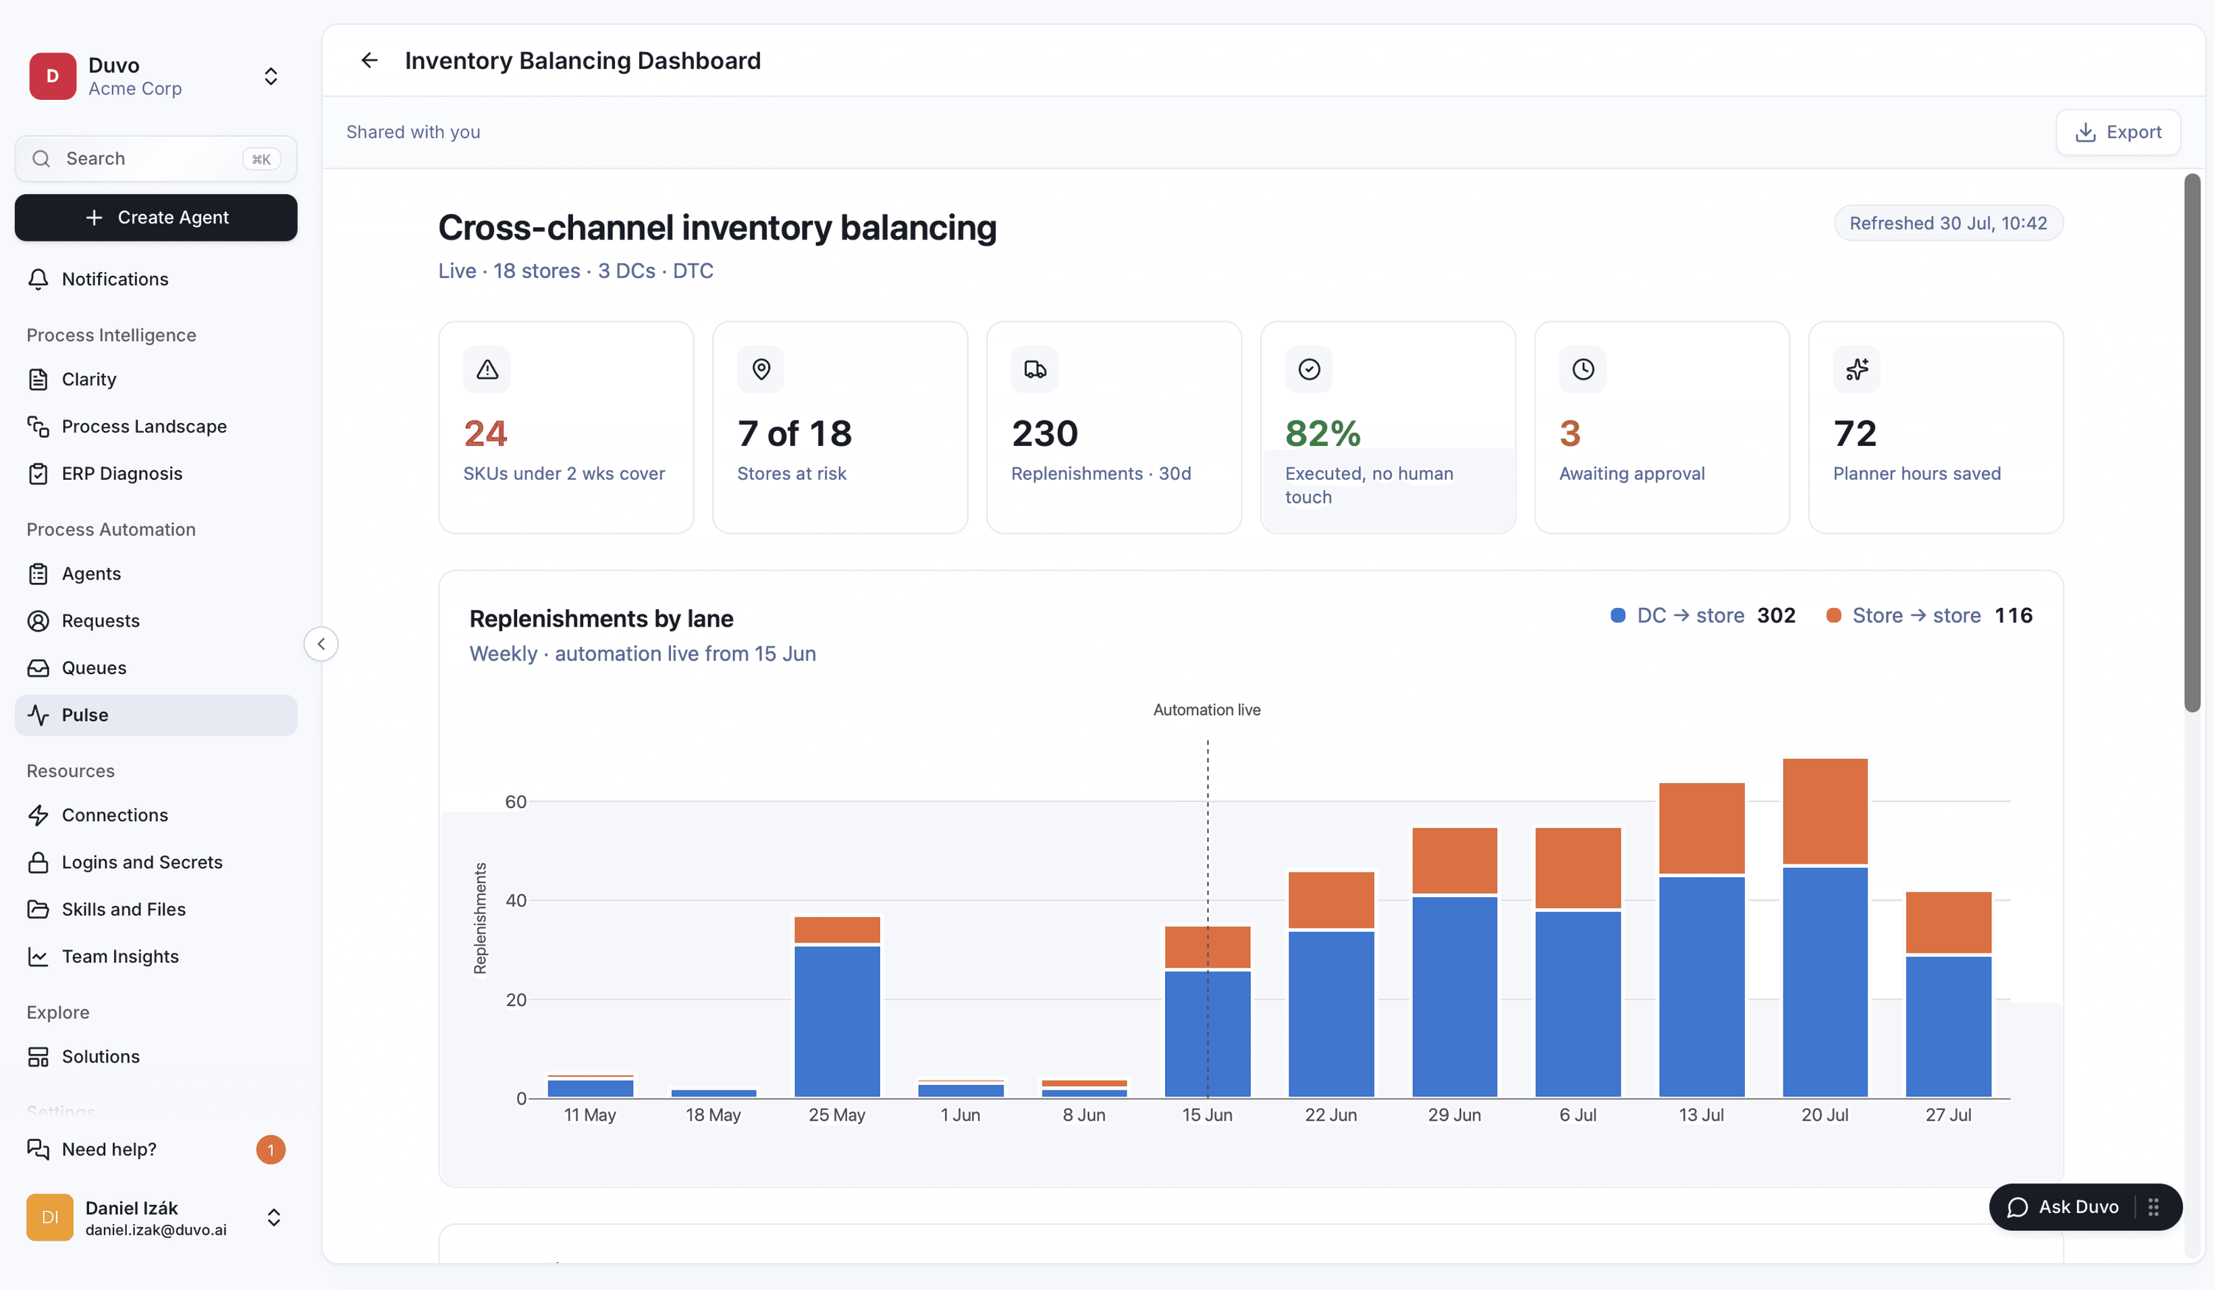2214x1290 pixels.
Task: Click the Automation live dashed marker
Action: [x=1207, y=918]
